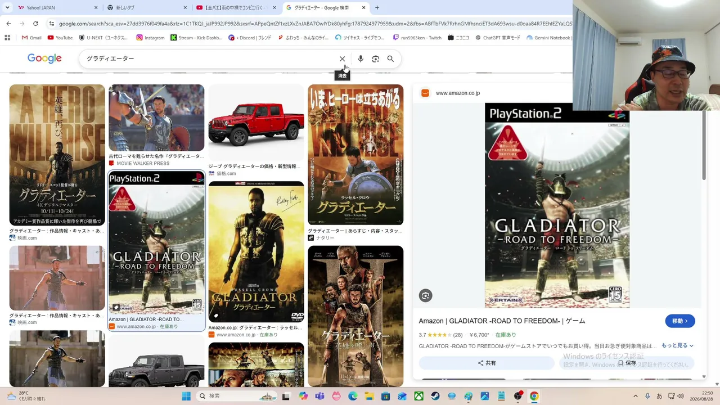Screen dimensions: 720x405
Task: Select the Russell Crowe GLADIATOR DVD thumbnail
Action: [256, 252]
